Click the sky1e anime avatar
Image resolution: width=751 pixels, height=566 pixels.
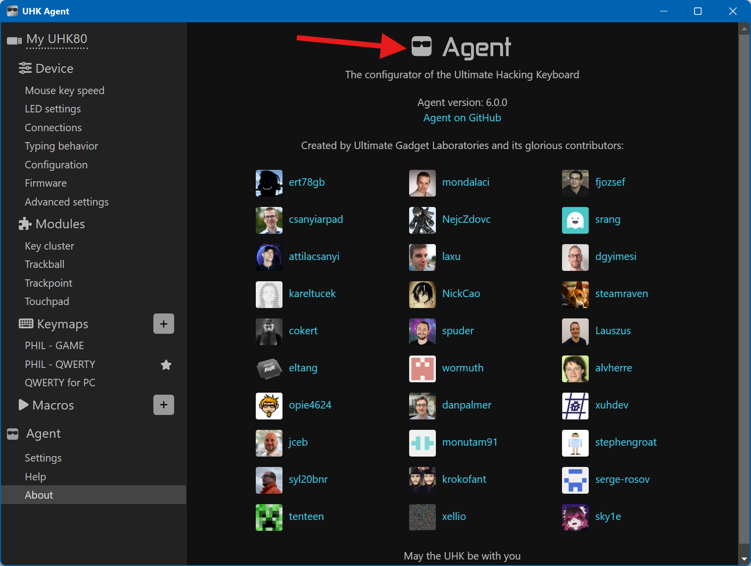(x=575, y=517)
